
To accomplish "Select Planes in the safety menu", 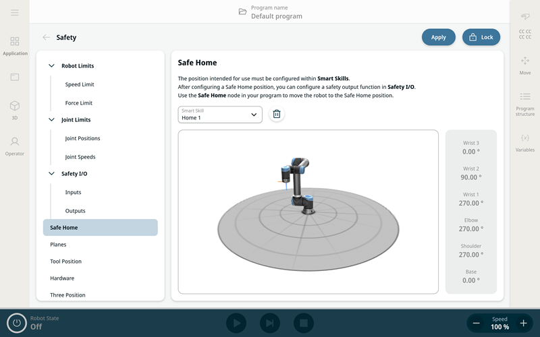I will coord(59,245).
